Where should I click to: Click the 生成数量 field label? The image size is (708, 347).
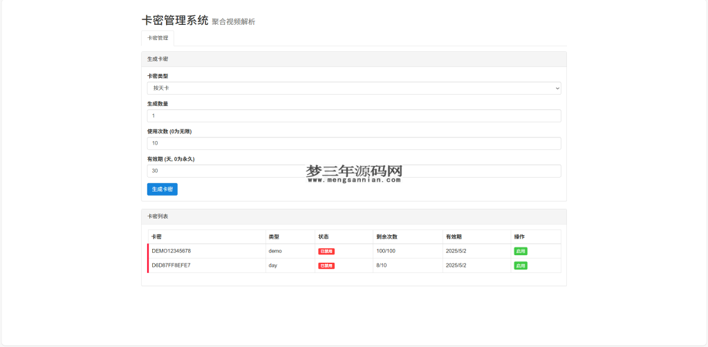158,103
